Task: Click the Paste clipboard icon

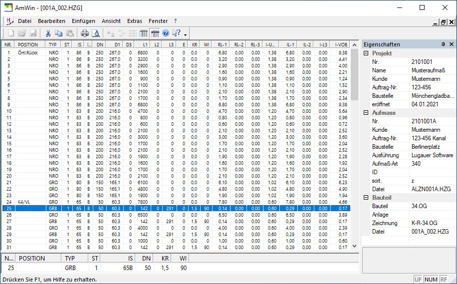Action: 69,33
